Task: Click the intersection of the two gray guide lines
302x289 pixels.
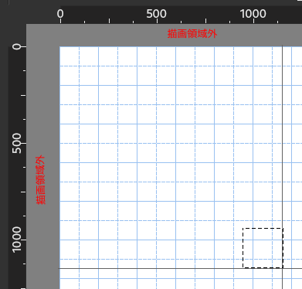Action: (x=282, y=268)
